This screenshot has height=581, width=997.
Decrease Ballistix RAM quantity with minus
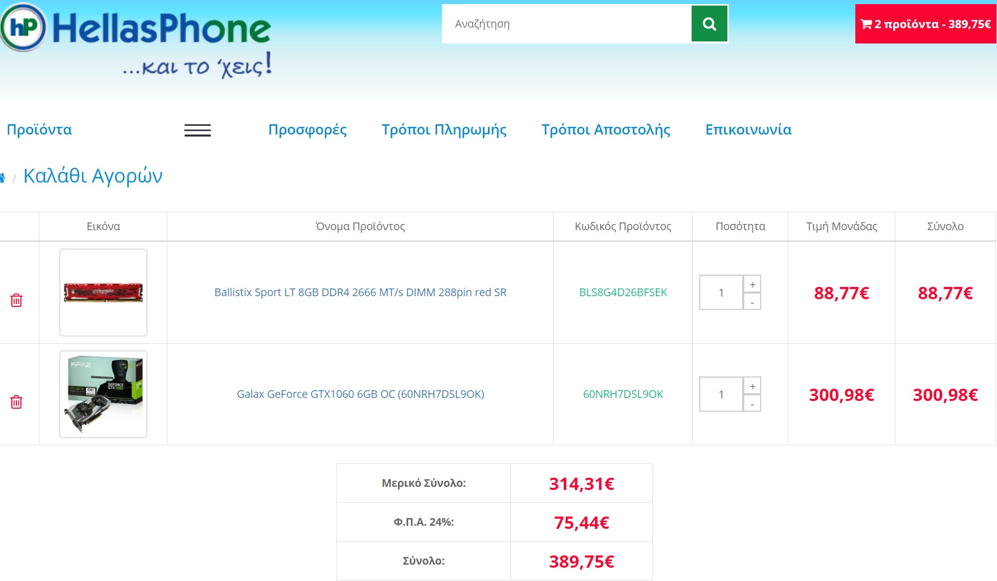click(752, 302)
